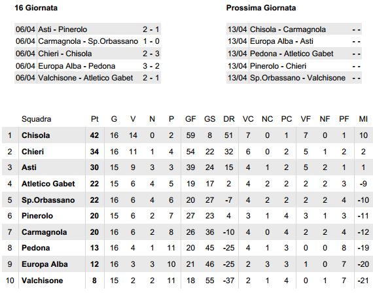
Task: Select Atletico Gabet in the standings table
Action: coord(48,184)
